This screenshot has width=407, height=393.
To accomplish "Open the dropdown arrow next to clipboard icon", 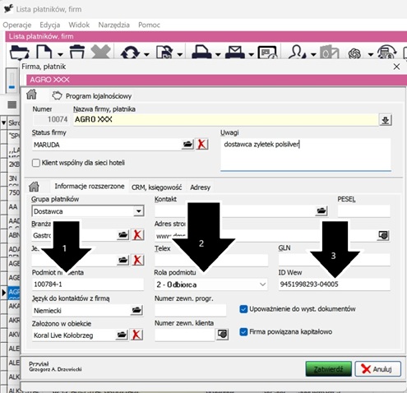I will click(x=180, y=54).
